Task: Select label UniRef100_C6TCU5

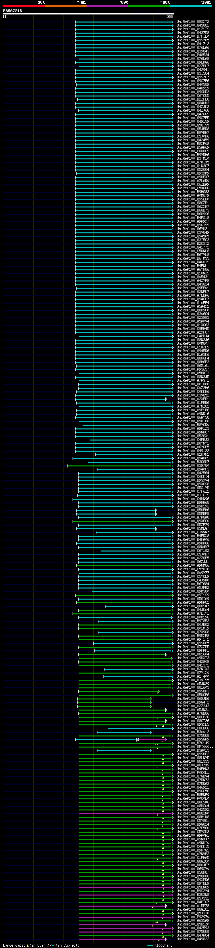Action: tap(193, 96)
